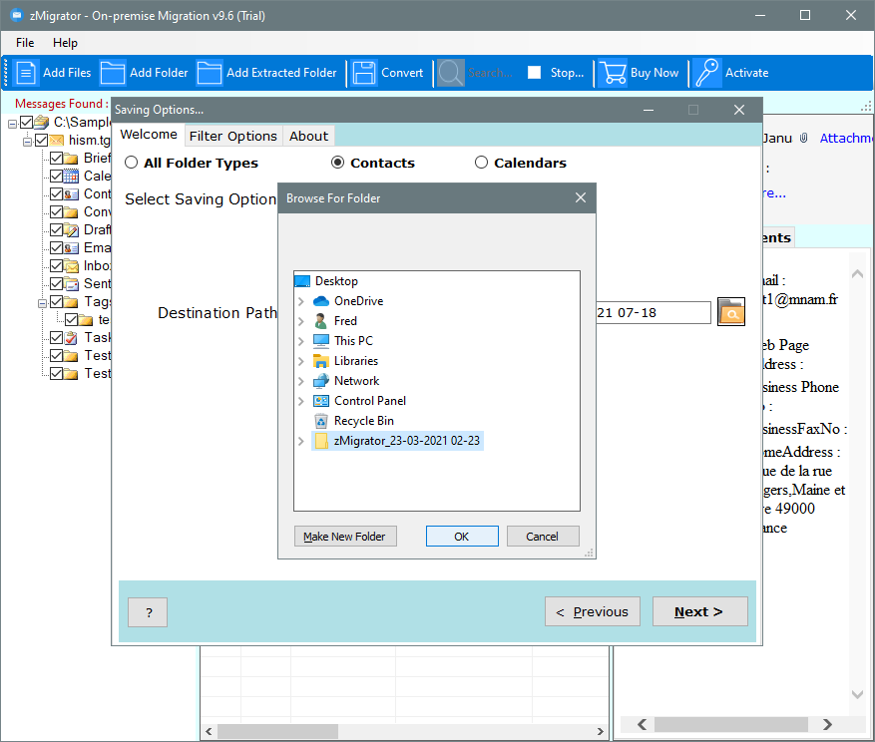Select the Desktop icon in folder browser

(x=302, y=281)
